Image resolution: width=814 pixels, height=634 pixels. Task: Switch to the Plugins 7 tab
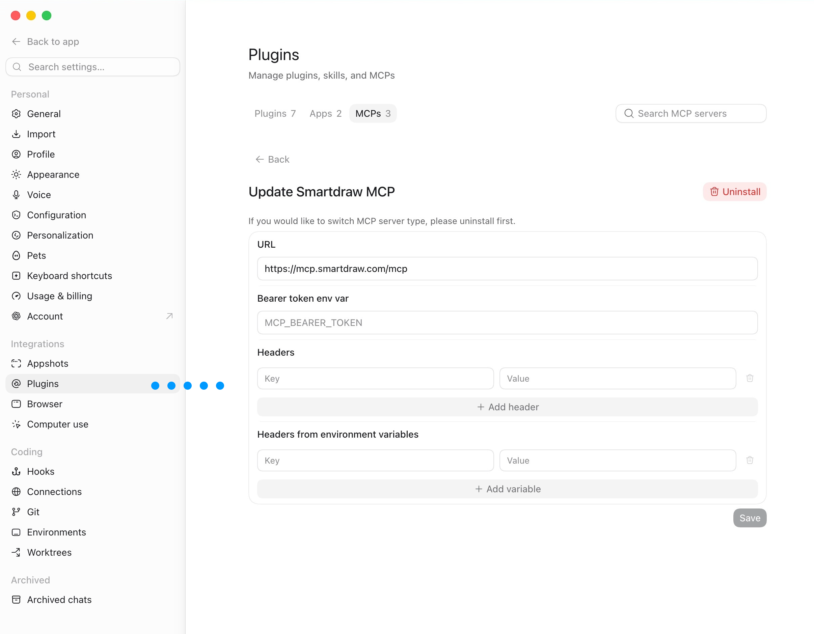275,113
